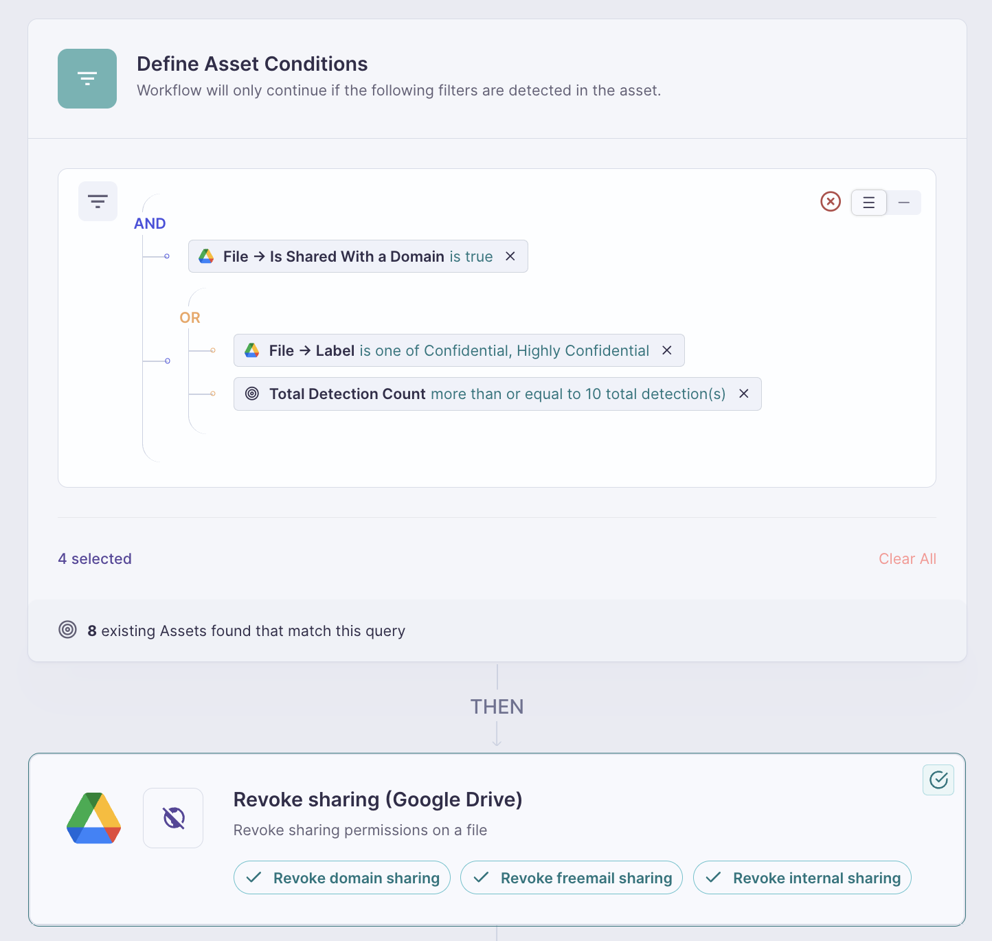Click the revoke sharing crossed-globe icon
Viewport: 992px width, 941px height.
(173, 818)
